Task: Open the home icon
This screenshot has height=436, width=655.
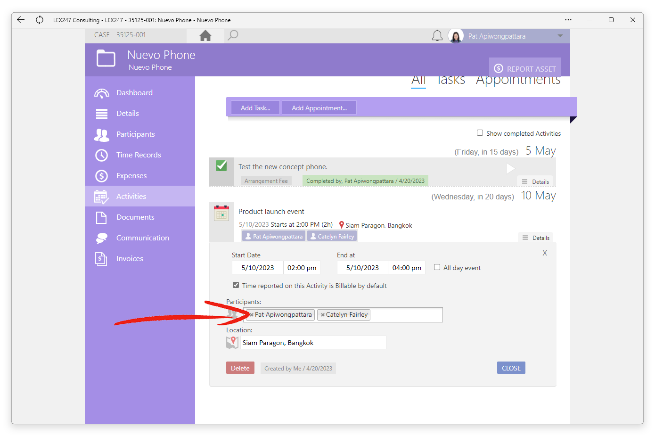Action: [x=205, y=36]
